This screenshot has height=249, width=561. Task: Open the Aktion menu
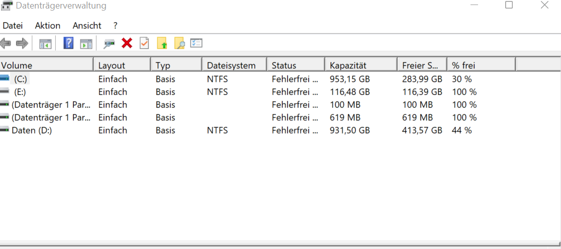tap(48, 26)
